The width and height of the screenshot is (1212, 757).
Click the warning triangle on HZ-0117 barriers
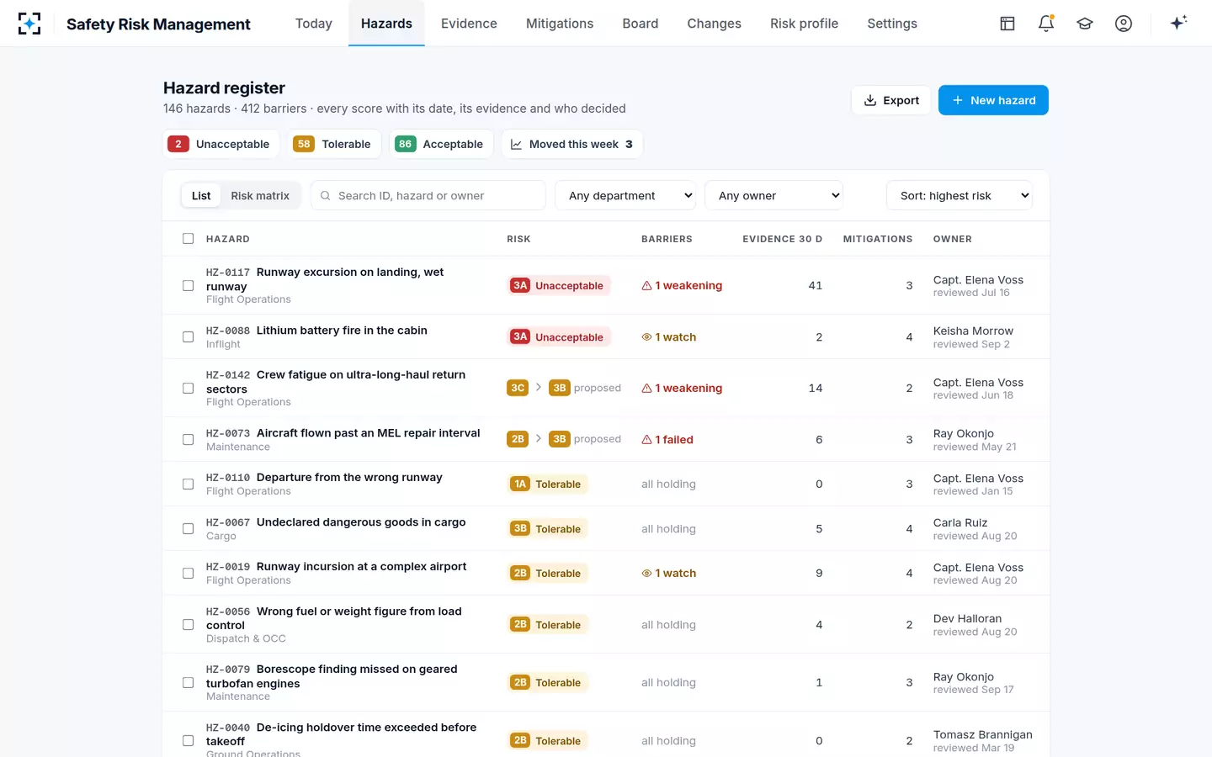tap(646, 286)
